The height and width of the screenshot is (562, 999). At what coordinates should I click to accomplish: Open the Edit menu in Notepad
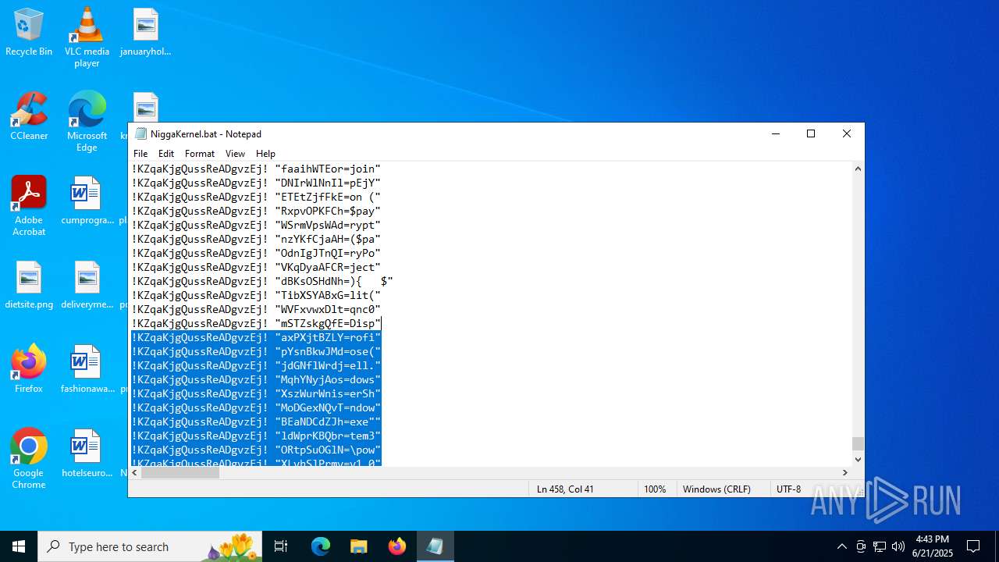[166, 154]
